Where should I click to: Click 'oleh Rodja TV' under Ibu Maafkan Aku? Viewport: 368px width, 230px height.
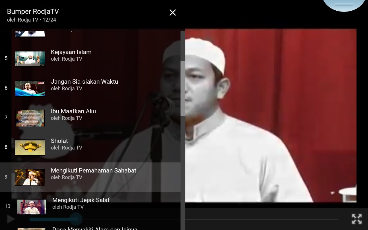pyautogui.click(x=66, y=118)
